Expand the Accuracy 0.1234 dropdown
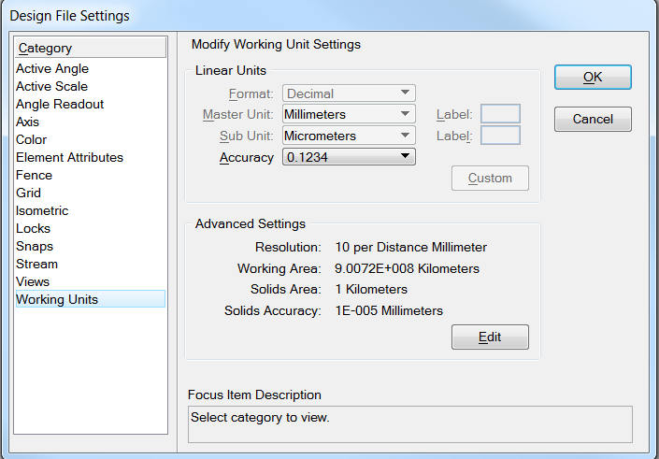Screen dimensions: 659x459 pos(349,157)
